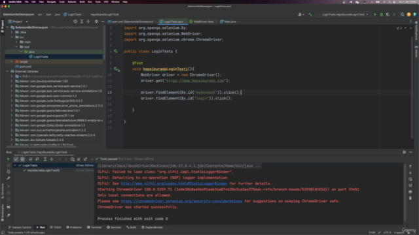Expand the .idea folder

[x=12, y=32]
